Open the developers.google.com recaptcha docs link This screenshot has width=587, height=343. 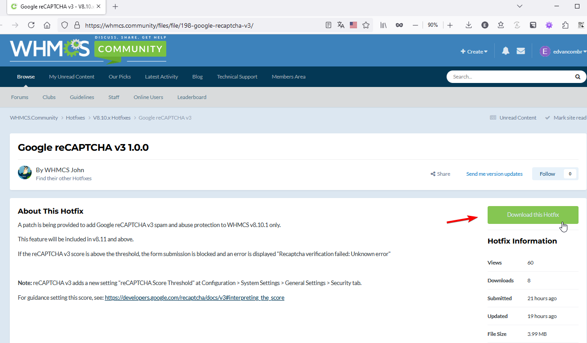[194, 298]
